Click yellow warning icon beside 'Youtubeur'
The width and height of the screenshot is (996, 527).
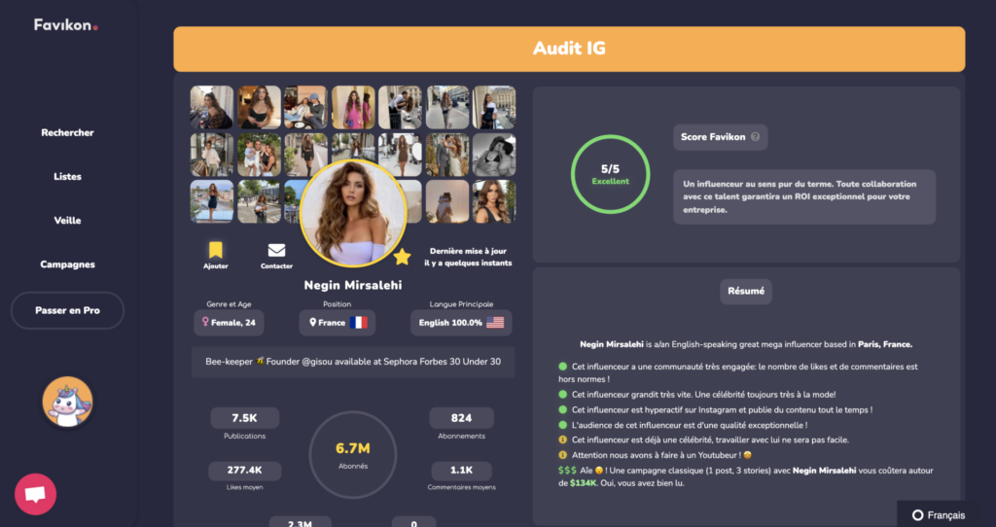(x=562, y=455)
